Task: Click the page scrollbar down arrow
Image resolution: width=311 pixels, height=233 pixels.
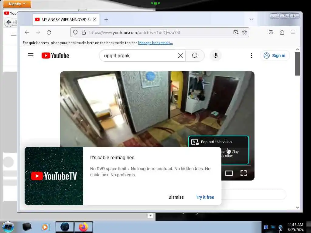Action: click(x=297, y=208)
